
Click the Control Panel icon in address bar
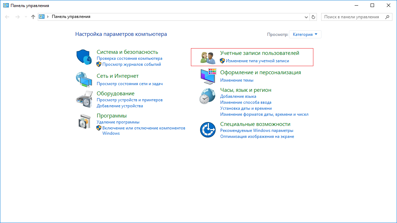(x=42, y=17)
